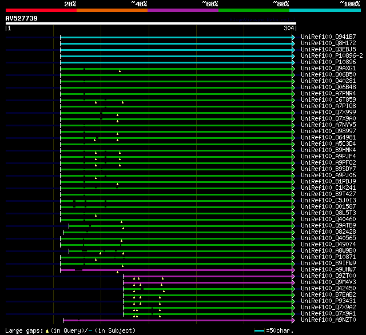366x335 pixels.
Task: Click the UniRef100_B9T427 label
Action: coord(328,194)
